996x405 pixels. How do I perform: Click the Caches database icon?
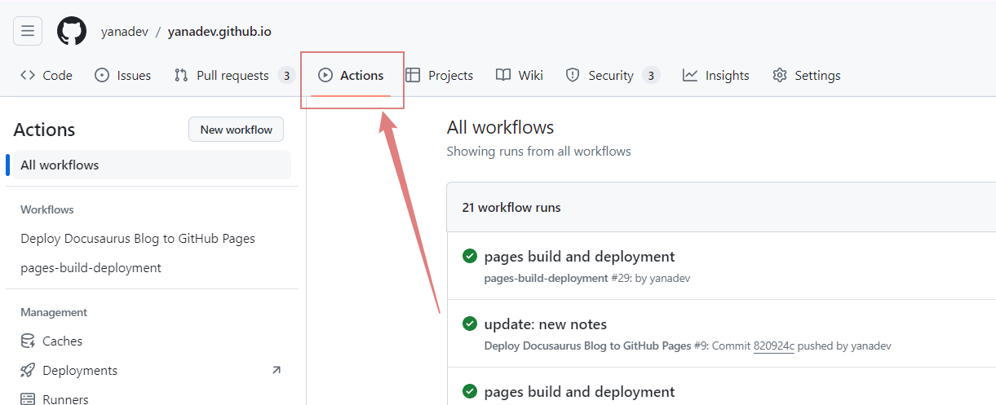(28, 341)
